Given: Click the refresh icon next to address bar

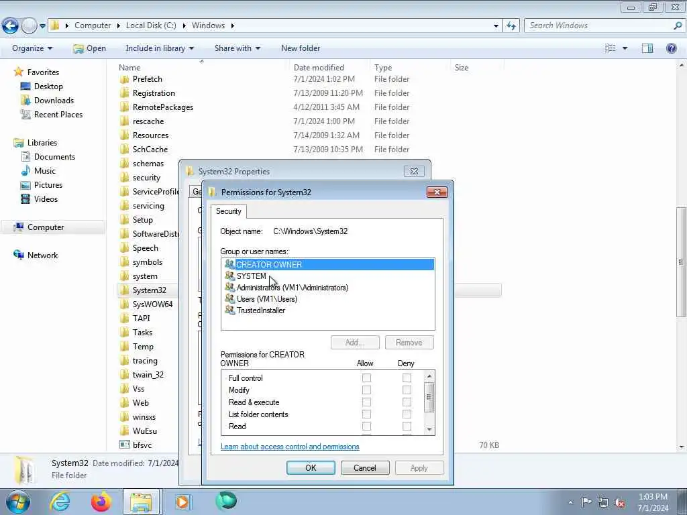Looking at the screenshot, I should pos(511,26).
